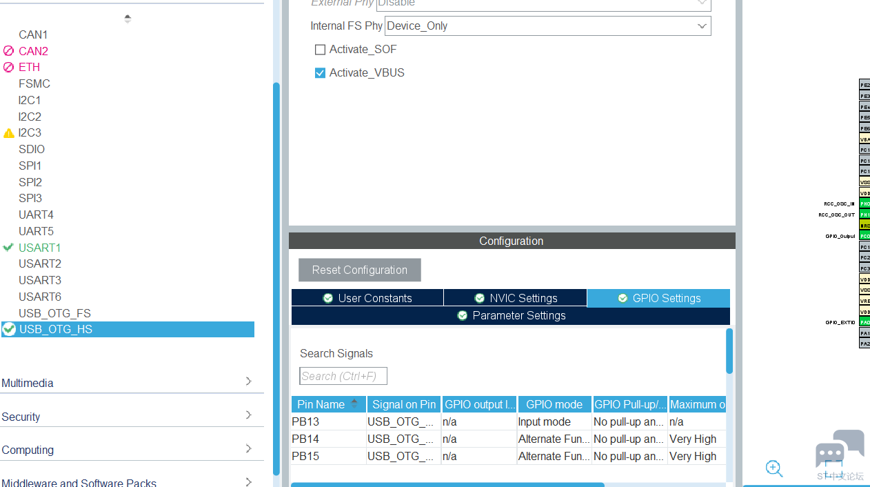
Task: Click the GPIO Pull-up column header
Action: 630,404
